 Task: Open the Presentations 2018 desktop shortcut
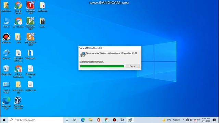pos(30,39)
